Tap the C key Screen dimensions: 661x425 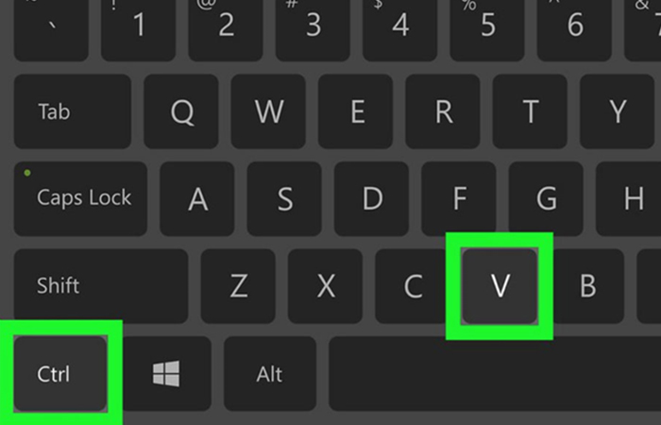coord(414,286)
